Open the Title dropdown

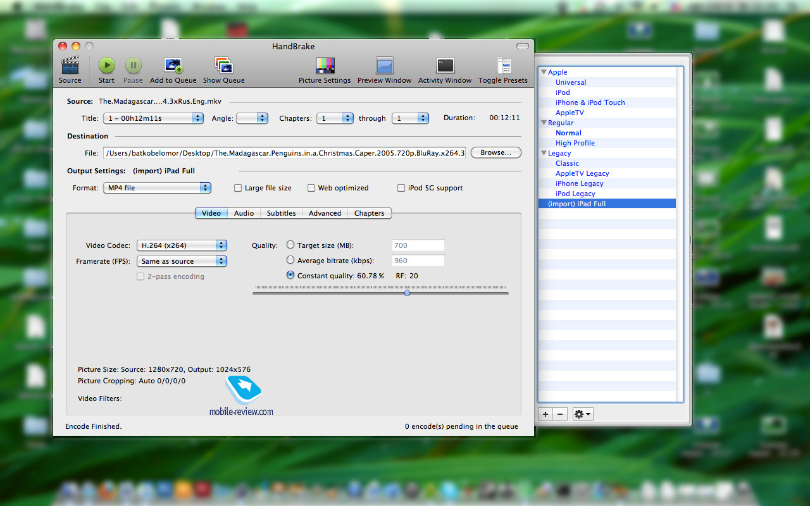pyautogui.click(x=154, y=118)
